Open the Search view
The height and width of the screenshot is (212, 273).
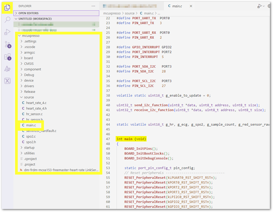[7, 20]
